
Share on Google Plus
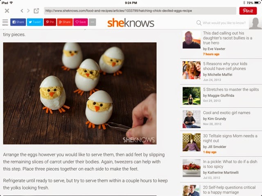click(65, 22)
